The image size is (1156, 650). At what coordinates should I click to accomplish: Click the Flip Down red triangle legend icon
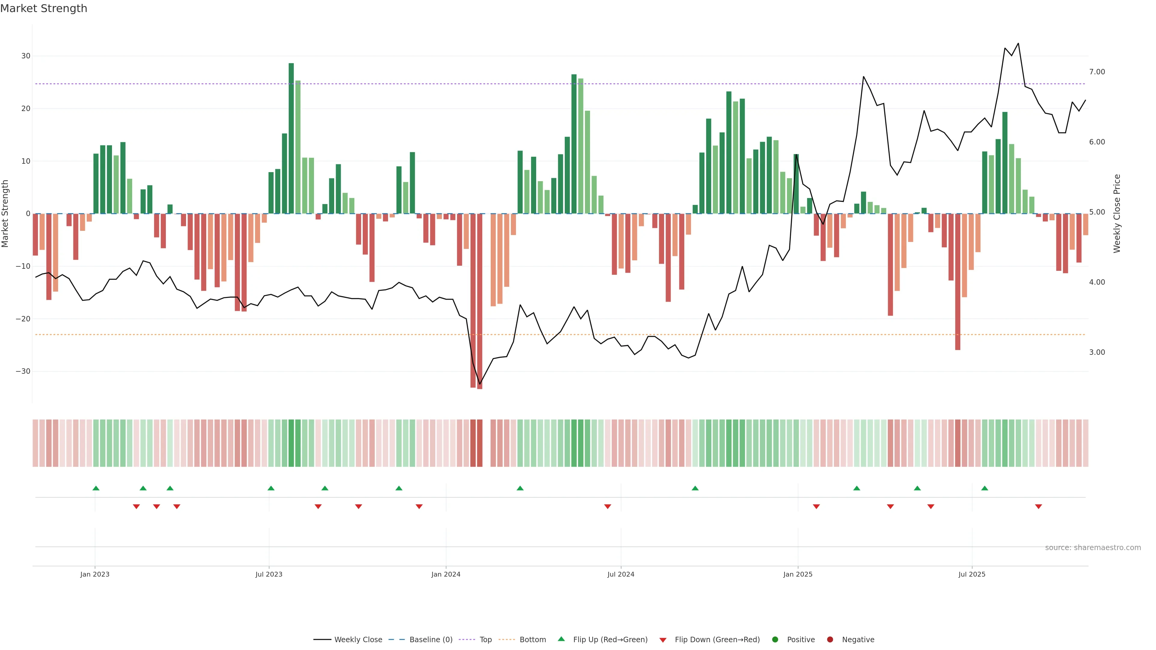click(663, 640)
